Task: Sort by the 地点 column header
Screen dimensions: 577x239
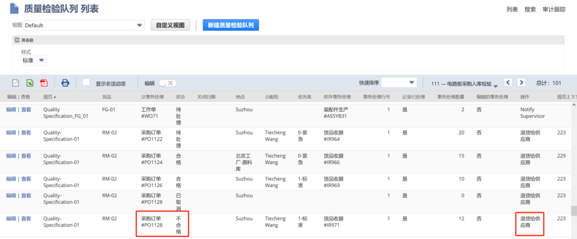Action: (x=240, y=97)
